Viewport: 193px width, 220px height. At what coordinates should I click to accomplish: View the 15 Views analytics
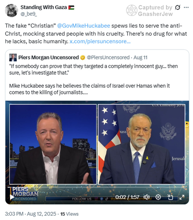click(x=69, y=214)
